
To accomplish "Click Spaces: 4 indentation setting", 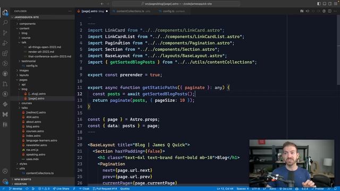I will [242, 189].
